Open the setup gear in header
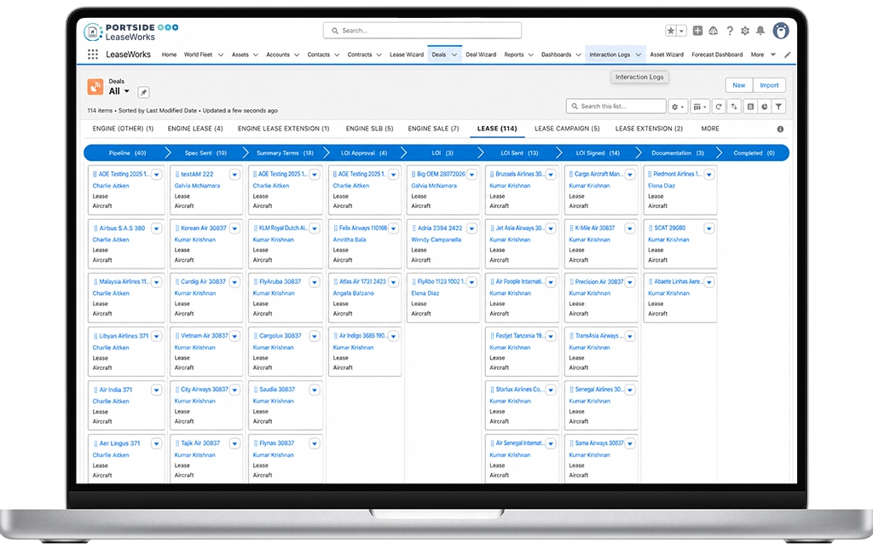 (x=745, y=32)
